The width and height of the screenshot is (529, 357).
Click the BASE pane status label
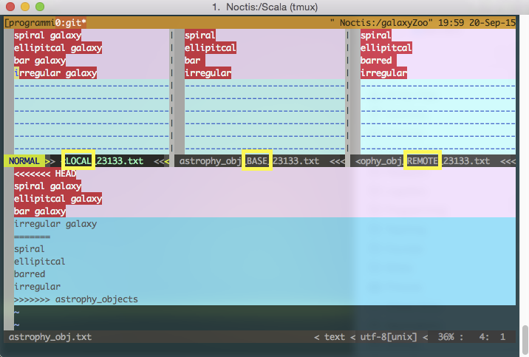coord(258,160)
